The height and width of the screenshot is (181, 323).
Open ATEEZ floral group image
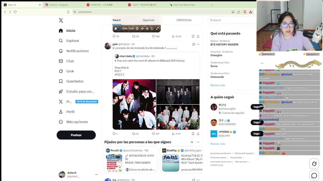click(x=178, y=117)
